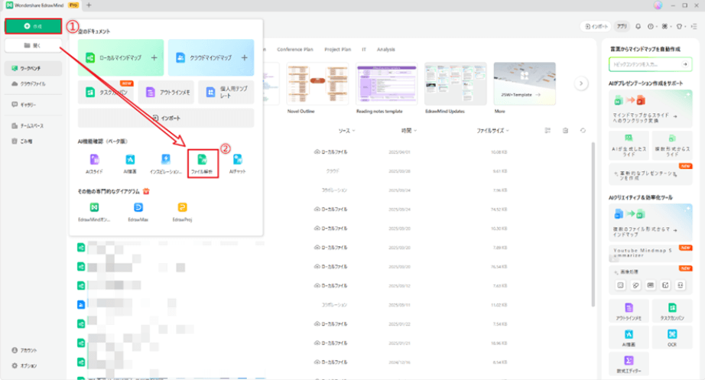The height and width of the screenshot is (380, 705).
Task: Switch to the Project Plan template tab
Action: click(x=338, y=50)
